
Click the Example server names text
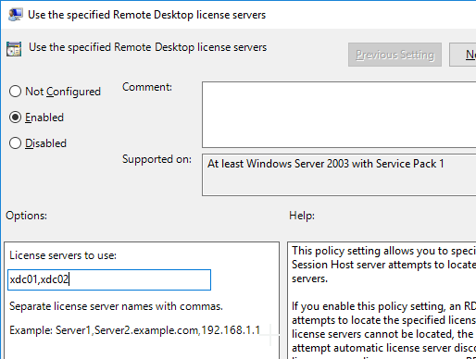click(135, 330)
